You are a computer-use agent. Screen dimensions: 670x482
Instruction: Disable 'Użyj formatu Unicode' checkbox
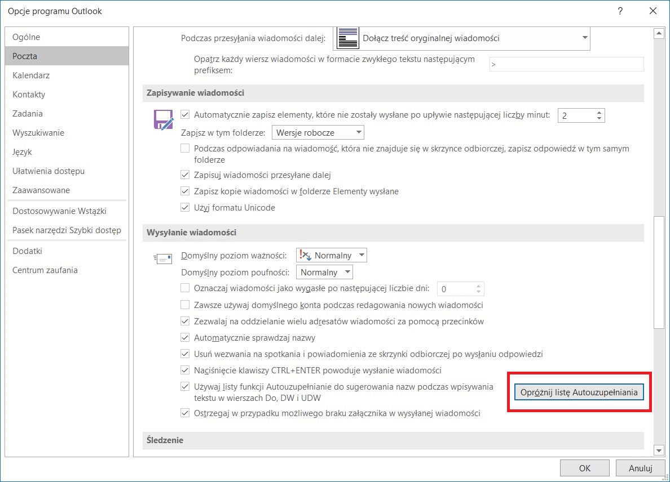coord(185,207)
